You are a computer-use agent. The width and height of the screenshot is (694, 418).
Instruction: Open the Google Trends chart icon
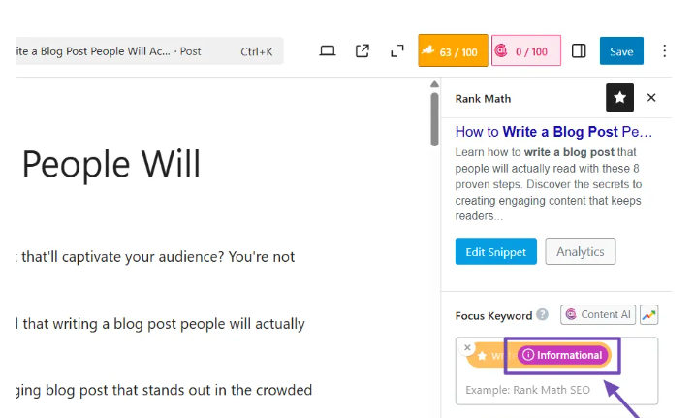pos(649,315)
